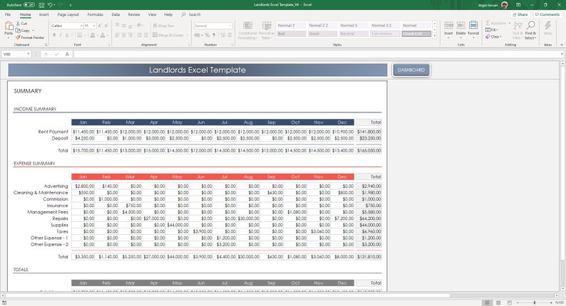Open the General number format dropdown
566x306 pixels.
click(230, 26)
